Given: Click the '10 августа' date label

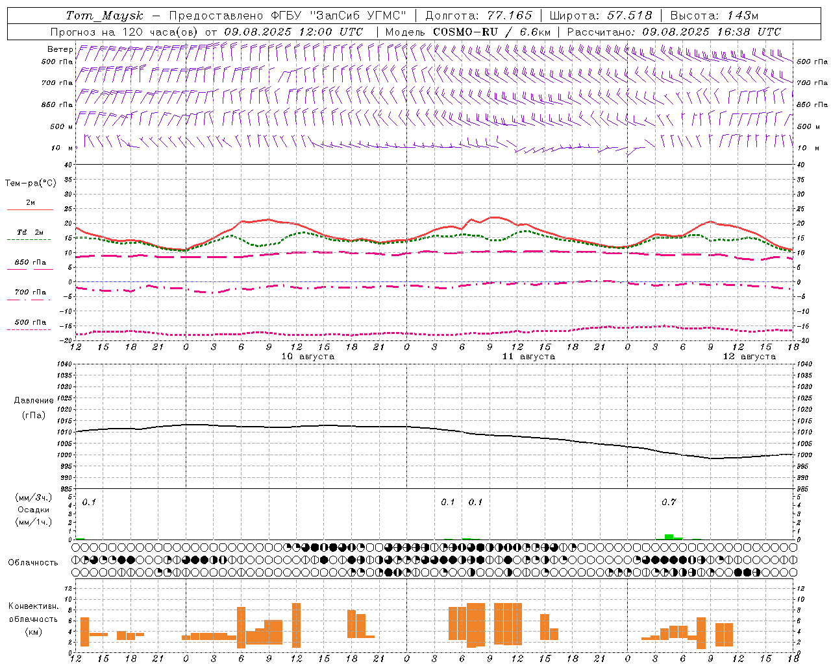Looking at the screenshot, I should 308,357.
